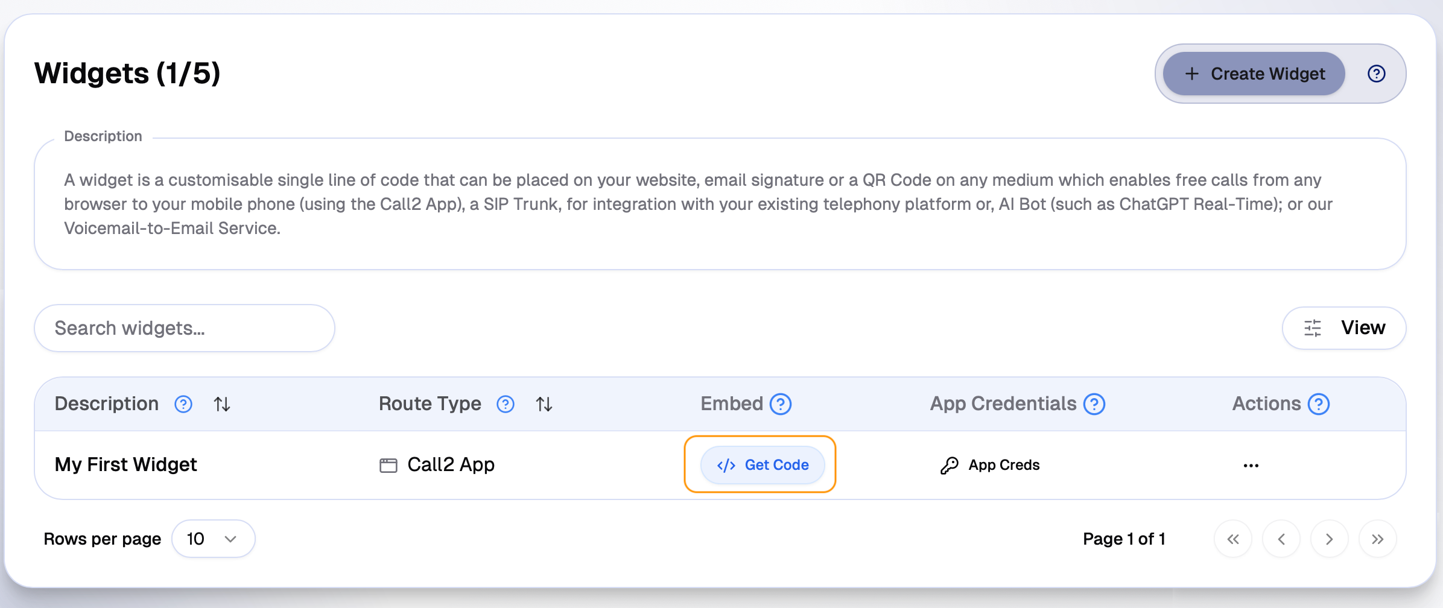Select the My First Widget row name

[125, 464]
